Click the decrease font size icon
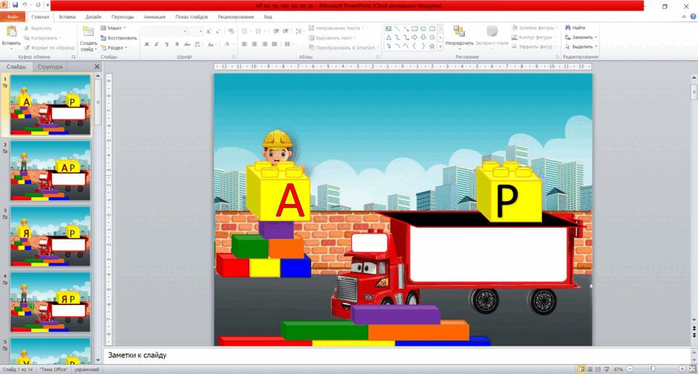This screenshot has height=374, width=698. [218, 32]
